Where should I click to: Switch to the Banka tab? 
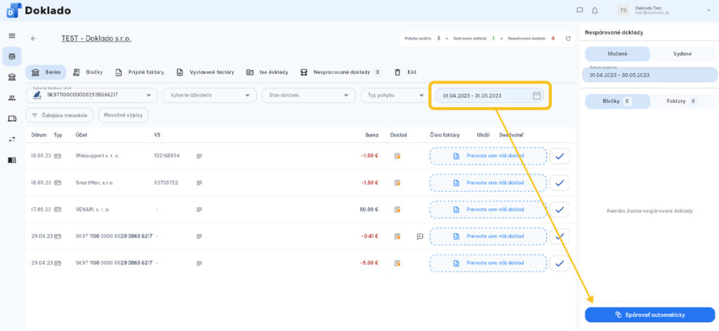46,72
